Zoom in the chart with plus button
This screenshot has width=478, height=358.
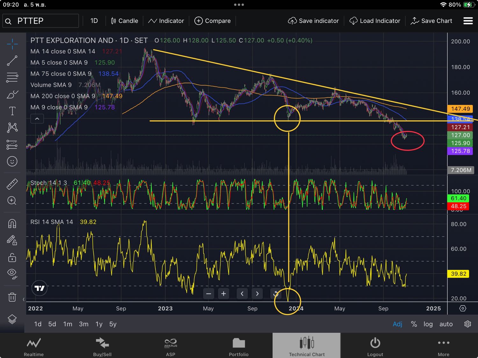click(224, 294)
